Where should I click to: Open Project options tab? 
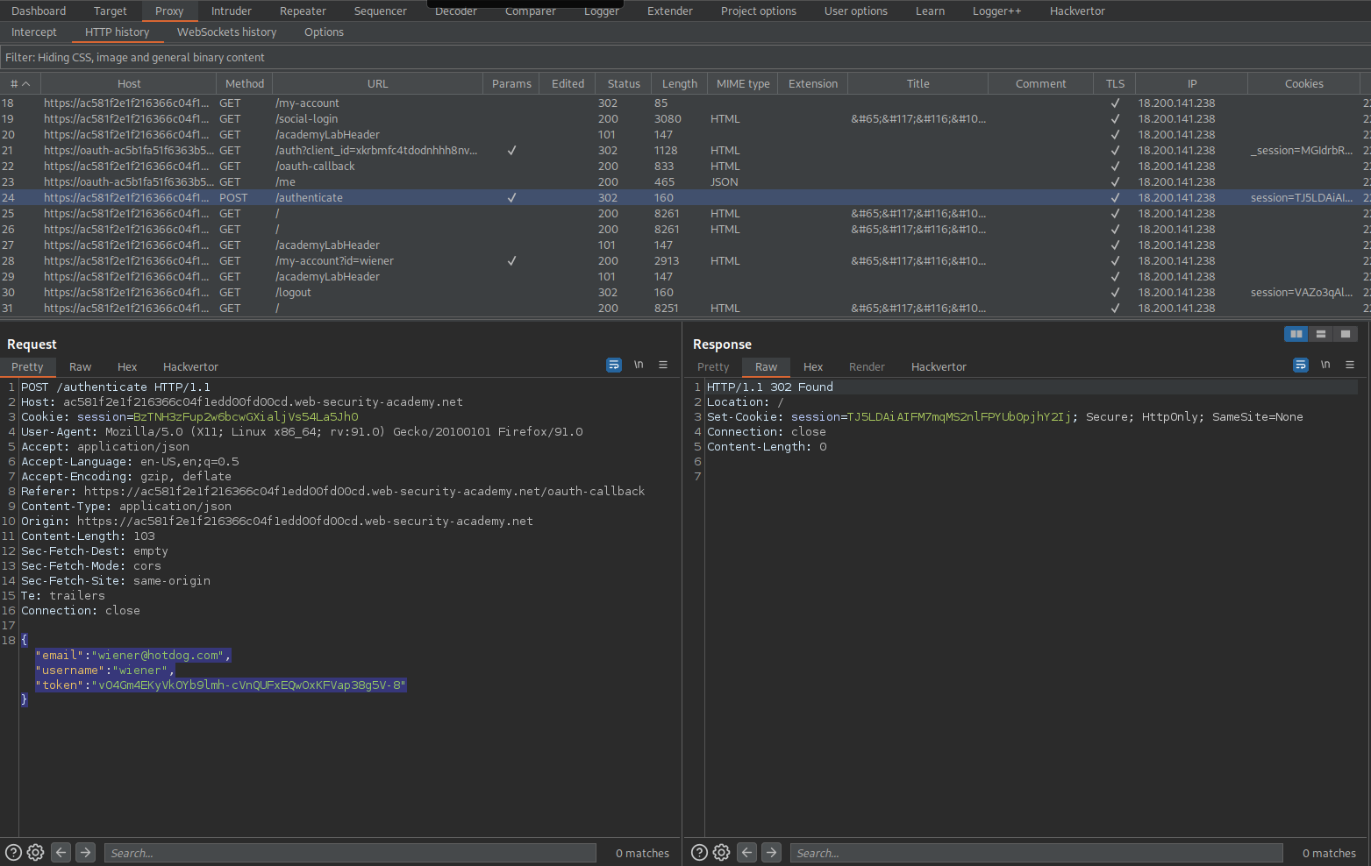(759, 11)
